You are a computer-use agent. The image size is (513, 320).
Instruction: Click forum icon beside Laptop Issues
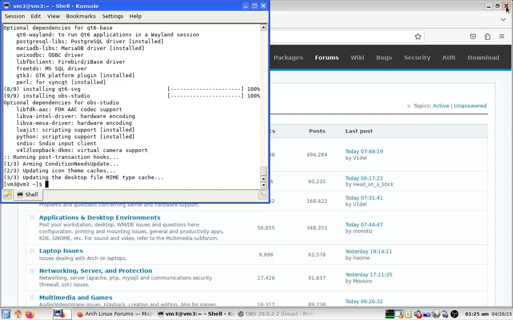(32, 251)
